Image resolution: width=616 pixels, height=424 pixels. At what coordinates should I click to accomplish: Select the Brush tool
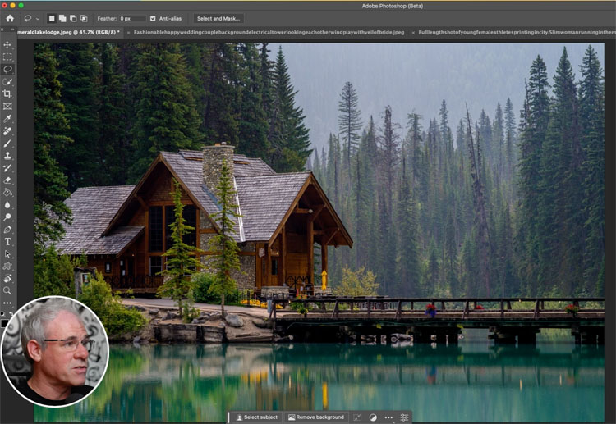pos(7,144)
